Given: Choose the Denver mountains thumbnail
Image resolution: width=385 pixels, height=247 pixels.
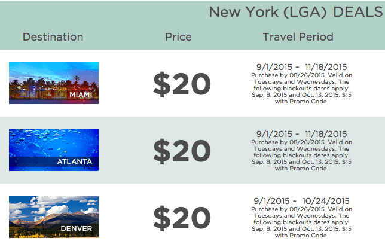Looking at the screenshot, I should [x=54, y=217].
